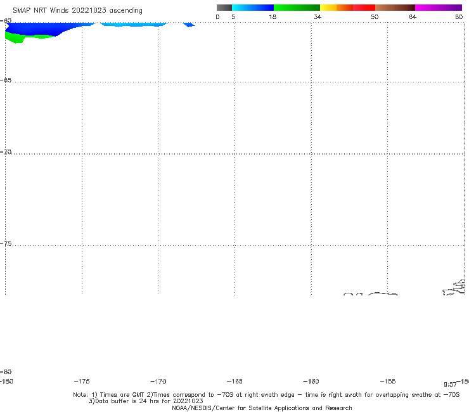Click the "9:57" swath time stamp
Image resolution: width=469 pixels, height=412 pixels.
(x=450, y=385)
